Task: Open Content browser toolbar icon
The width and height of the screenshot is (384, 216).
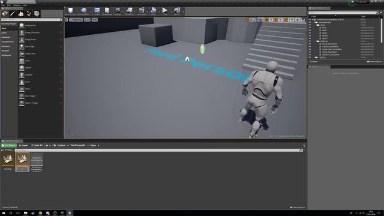Action: tap(97, 11)
